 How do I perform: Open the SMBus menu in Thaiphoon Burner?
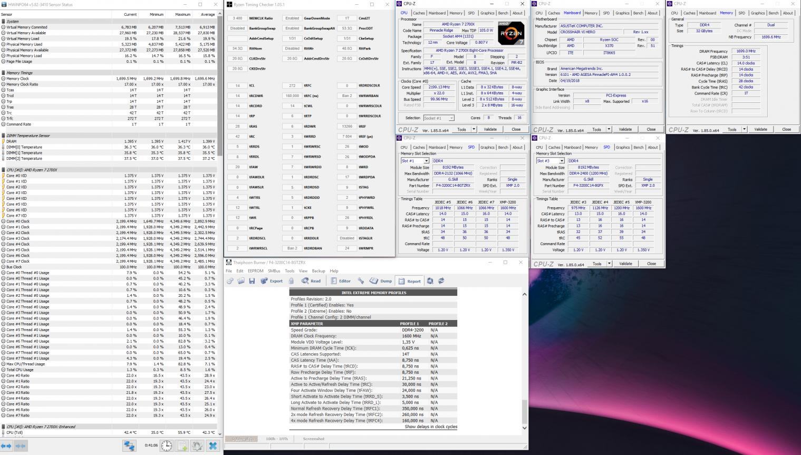tap(274, 271)
